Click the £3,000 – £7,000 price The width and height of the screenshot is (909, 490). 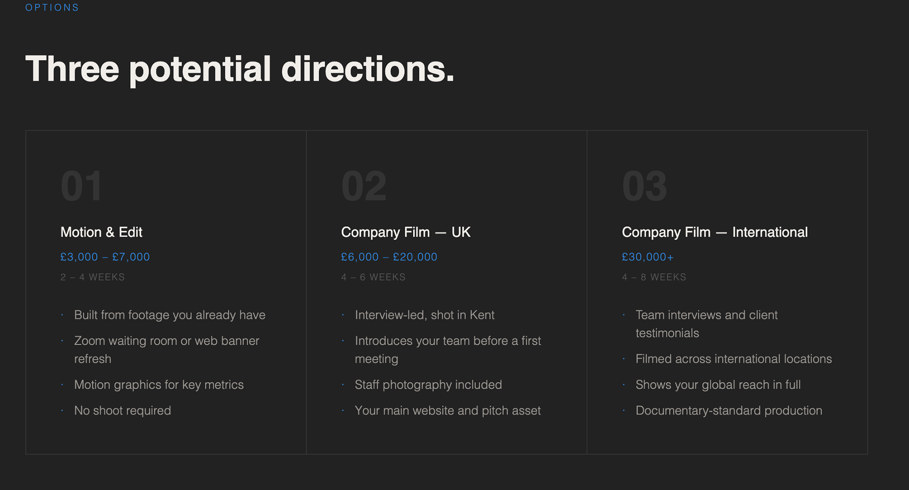[105, 257]
